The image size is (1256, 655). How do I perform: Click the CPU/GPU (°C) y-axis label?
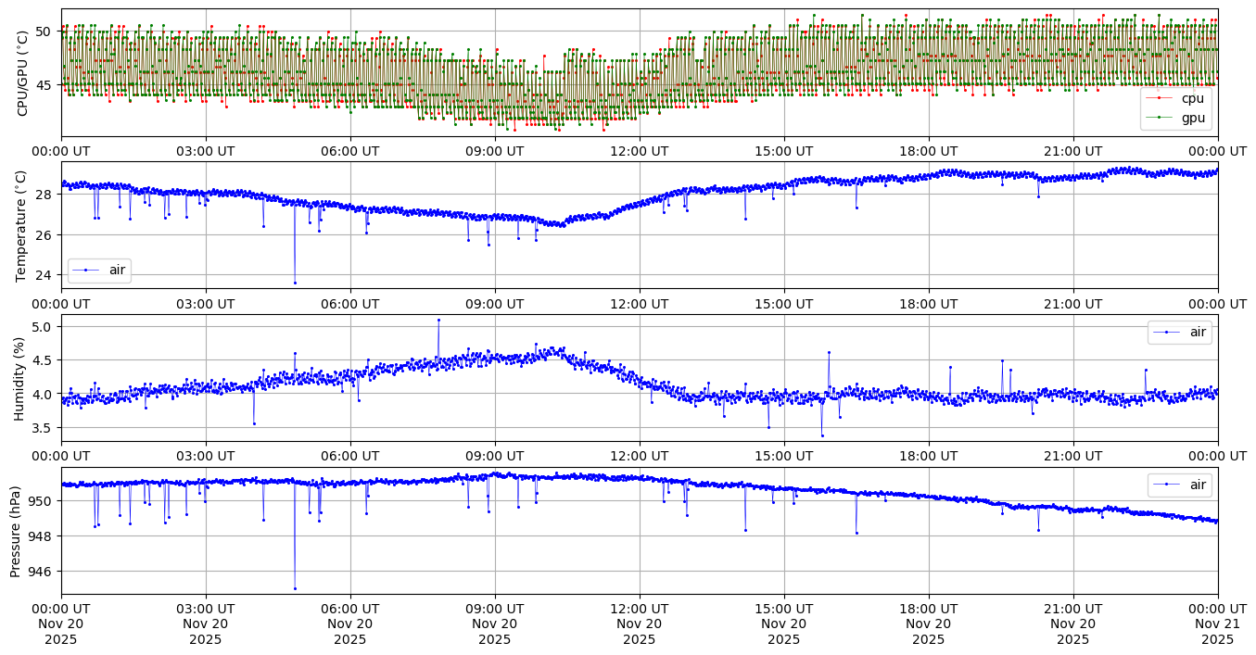coord(22,74)
